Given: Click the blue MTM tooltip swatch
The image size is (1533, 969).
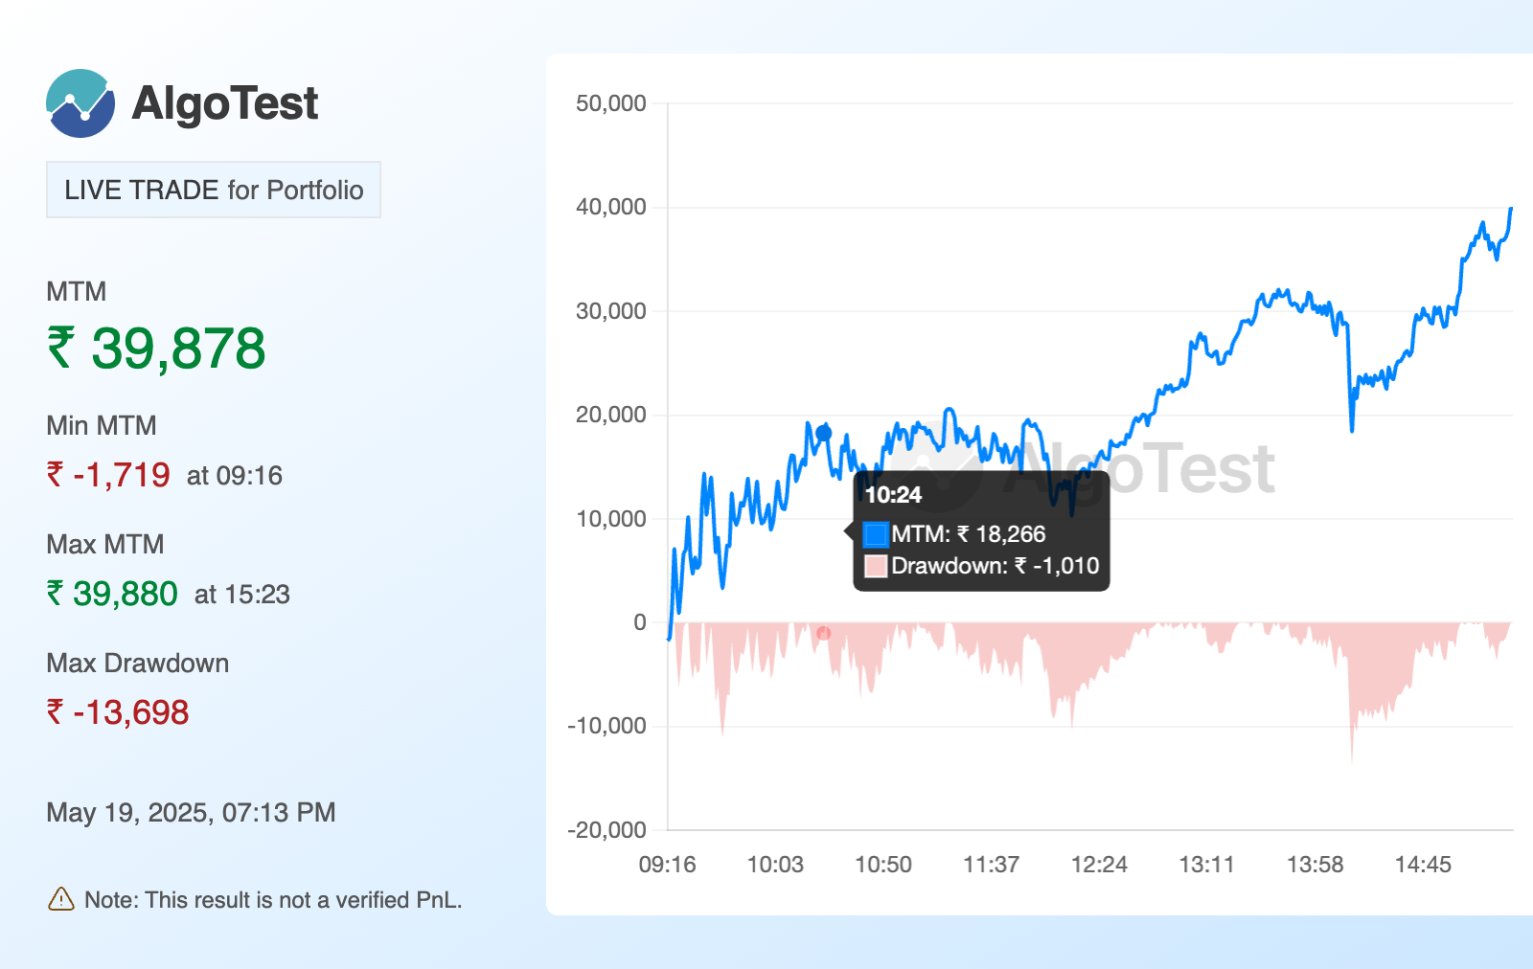Looking at the screenshot, I should (876, 534).
